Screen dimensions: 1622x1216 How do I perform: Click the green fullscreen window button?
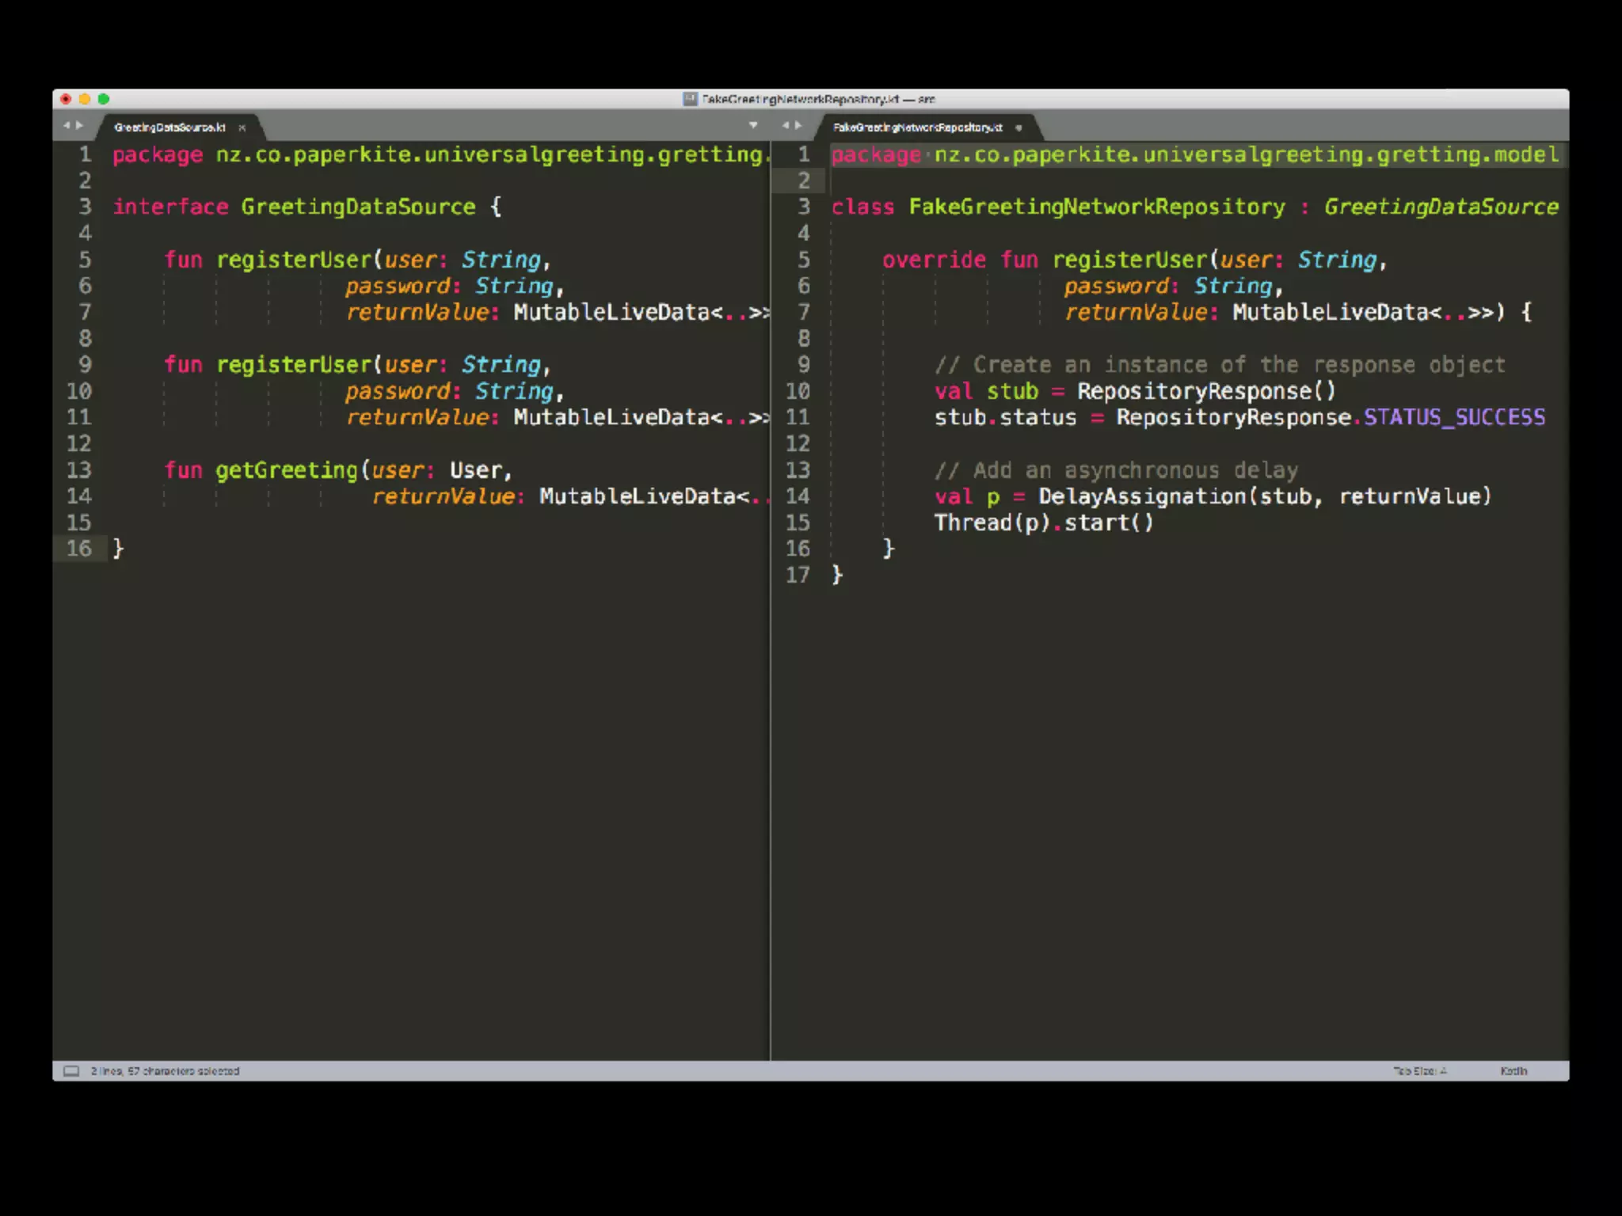[x=104, y=99]
